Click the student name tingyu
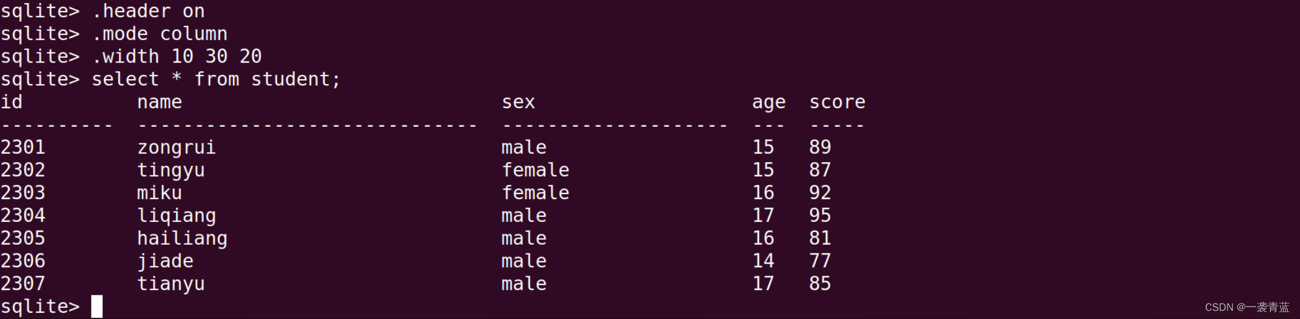 (171, 170)
